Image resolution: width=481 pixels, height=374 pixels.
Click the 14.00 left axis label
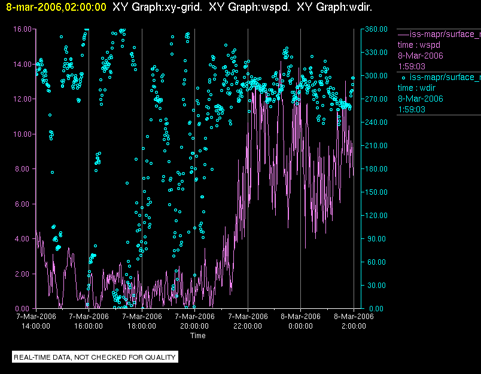click(x=22, y=65)
